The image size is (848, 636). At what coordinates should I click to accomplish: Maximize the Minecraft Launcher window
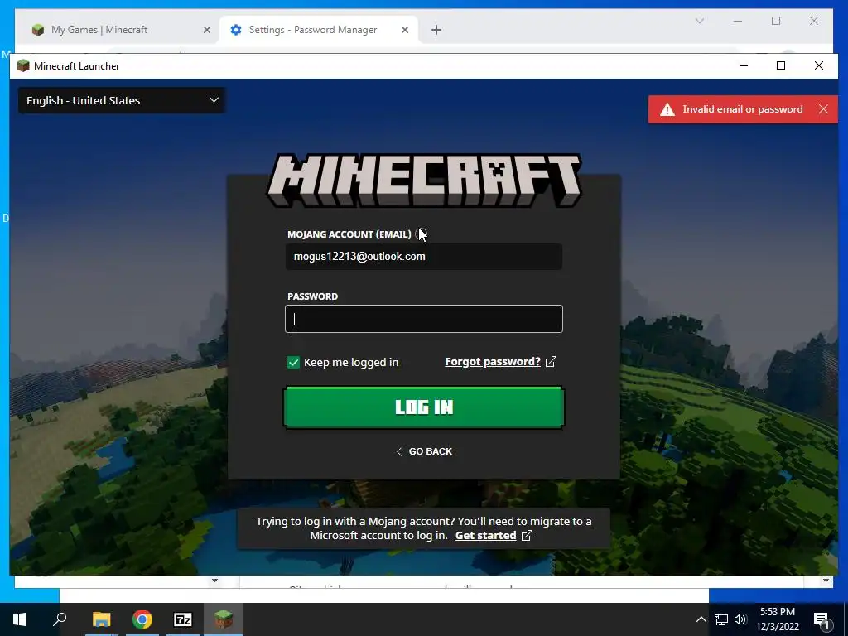coord(780,66)
